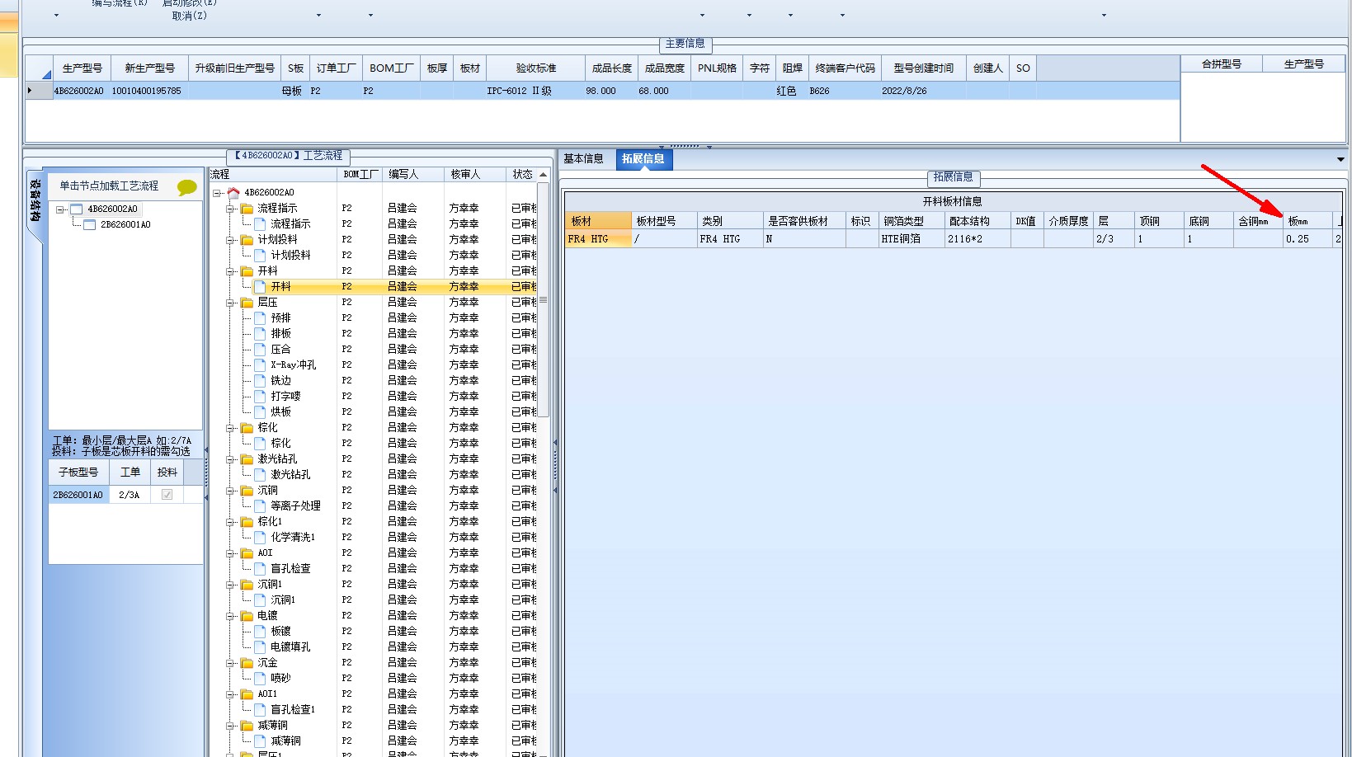The image size is (1352, 757).
Task: Click the 电镀 folder icon
Action: (247, 615)
